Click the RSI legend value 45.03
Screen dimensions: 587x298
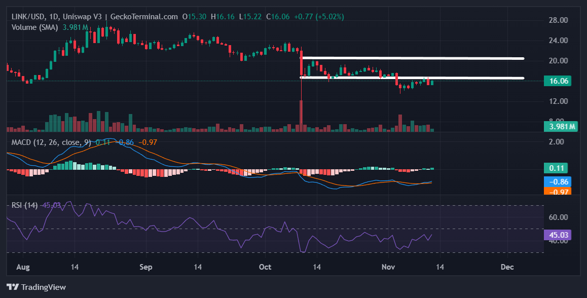(52, 205)
